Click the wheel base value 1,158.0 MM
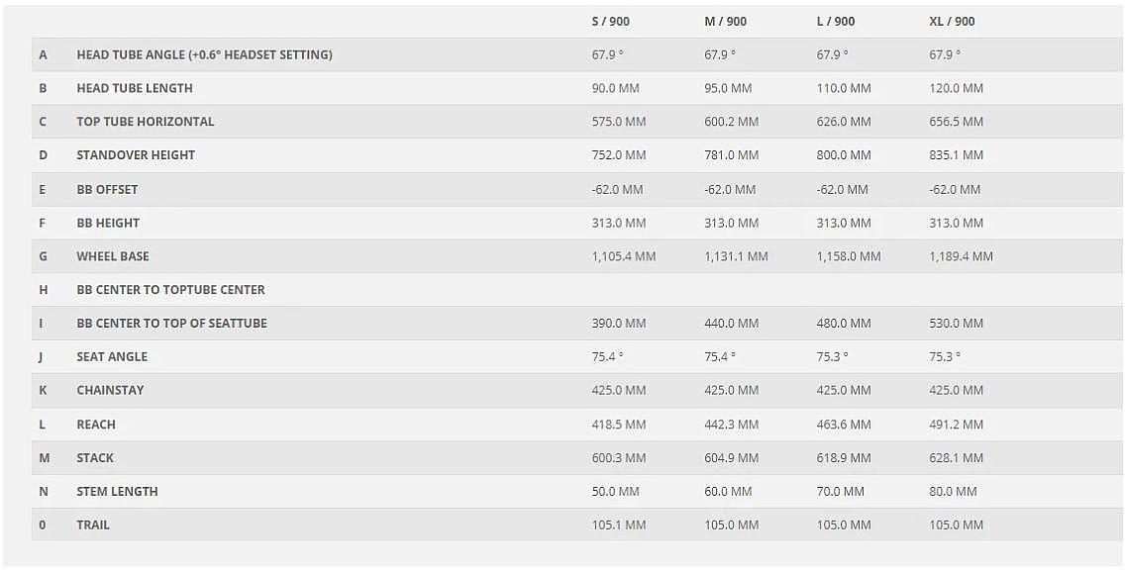The height and width of the screenshot is (573, 1125). (x=848, y=256)
